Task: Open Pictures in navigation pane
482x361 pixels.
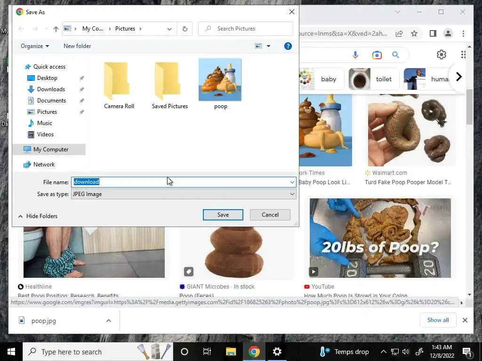Action: tap(47, 112)
